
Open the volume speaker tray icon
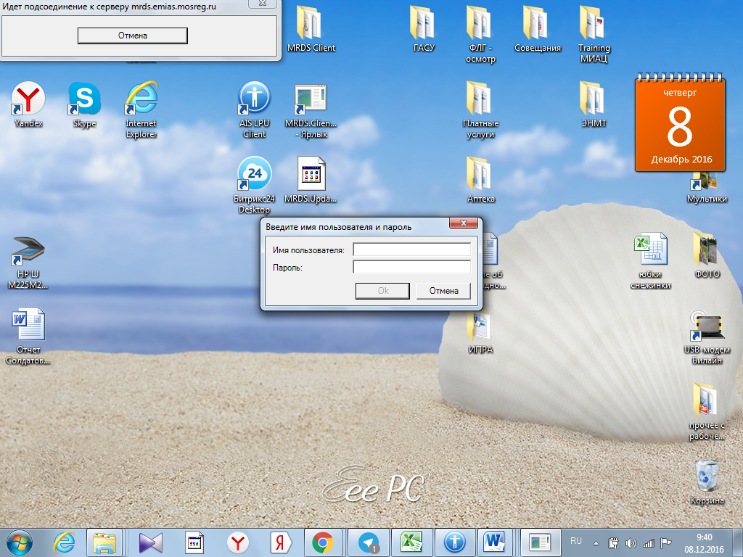[631, 543]
